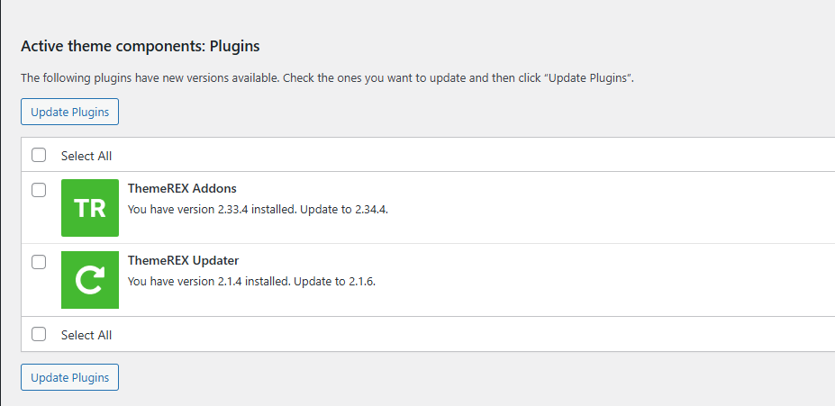Click the quoted "Update Plugins" text in the description
The height and width of the screenshot is (406, 835).
588,78
